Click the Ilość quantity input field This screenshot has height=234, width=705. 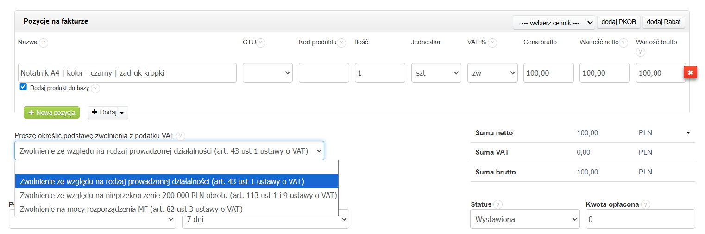click(x=380, y=73)
